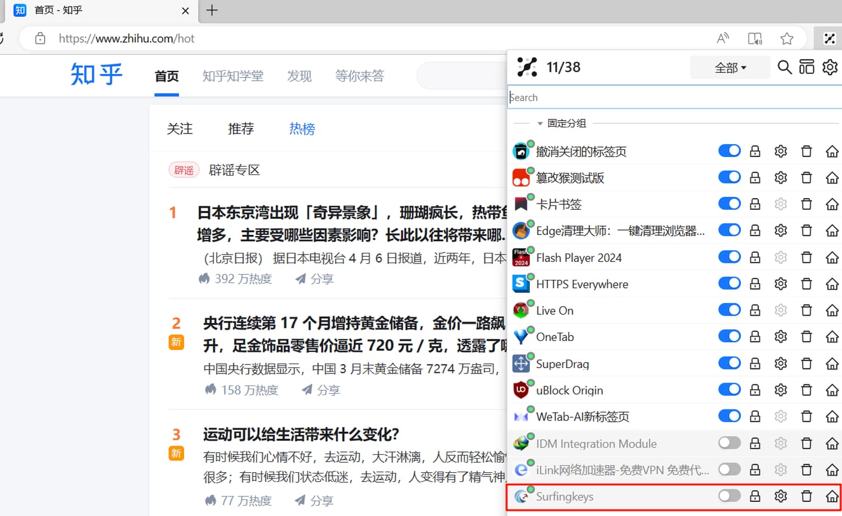Click the extension Search input field
This screenshot has width=842, height=516.
point(674,98)
